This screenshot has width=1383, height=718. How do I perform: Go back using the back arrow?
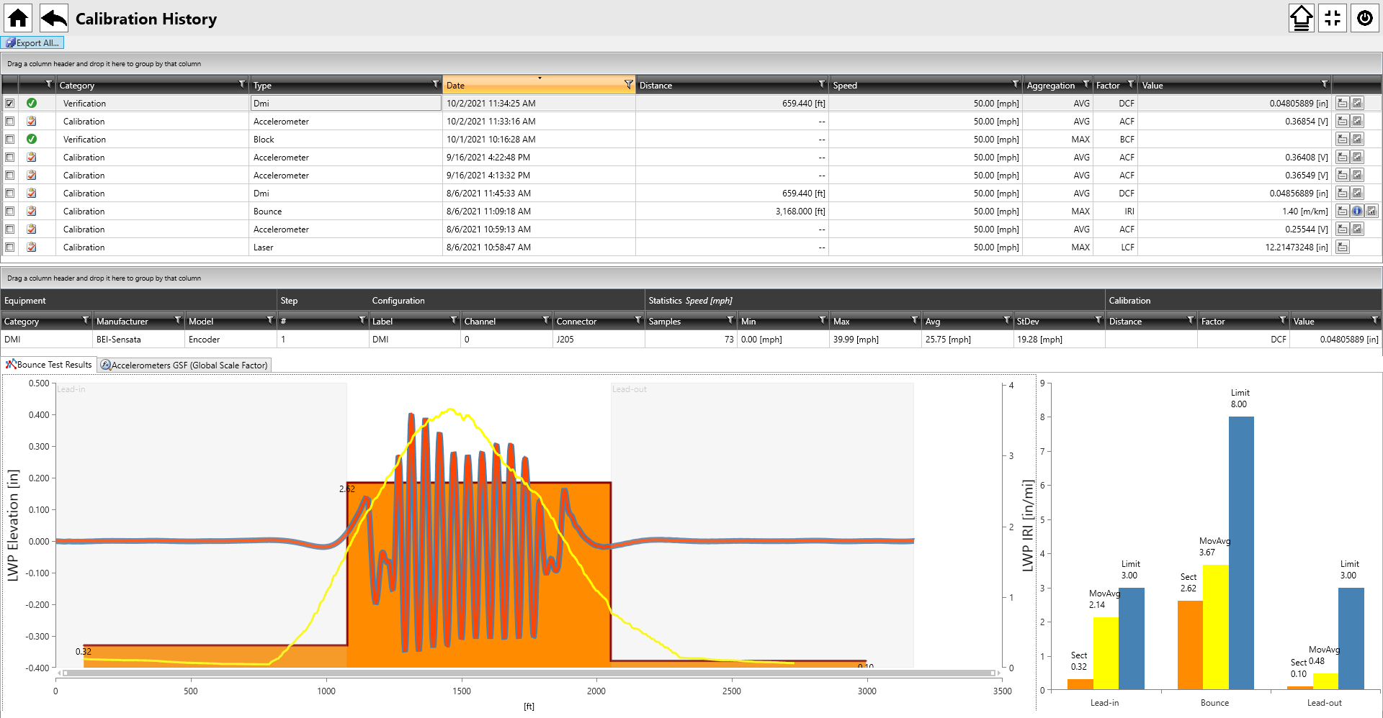click(x=54, y=18)
